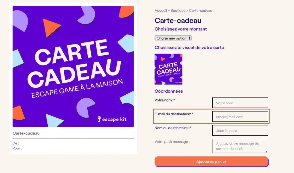This screenshot has height=173, width=294.
Task: Click the Carte-cadeau caption under preview
Action: tap(26, 133)
